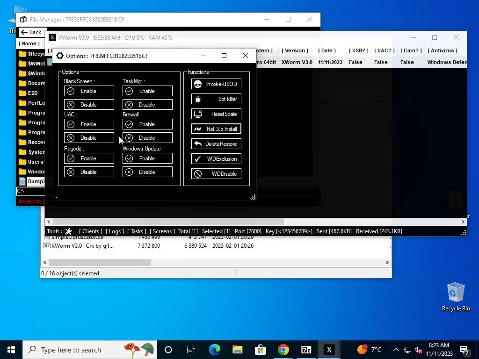Show hidden system tray icons
The image size is (479, 359).
(x=396, y=350)
